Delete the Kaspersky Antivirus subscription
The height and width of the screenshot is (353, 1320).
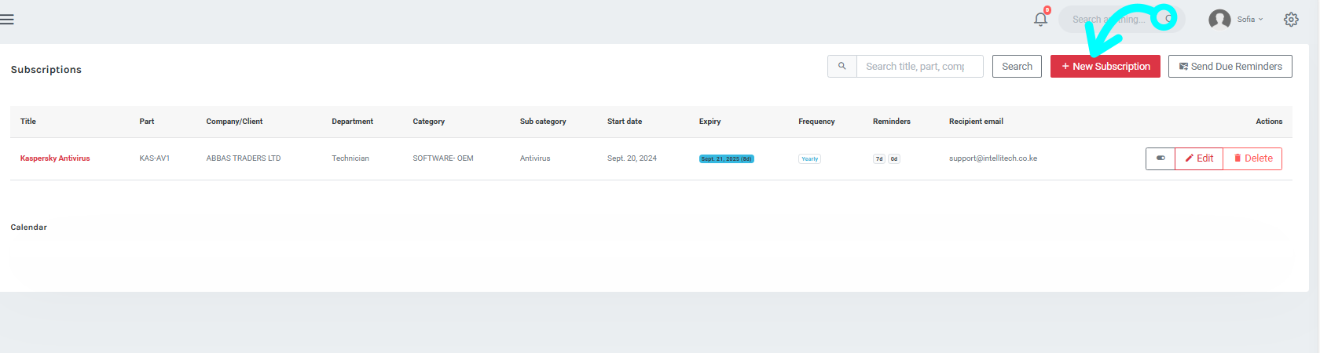point(1252,158)
